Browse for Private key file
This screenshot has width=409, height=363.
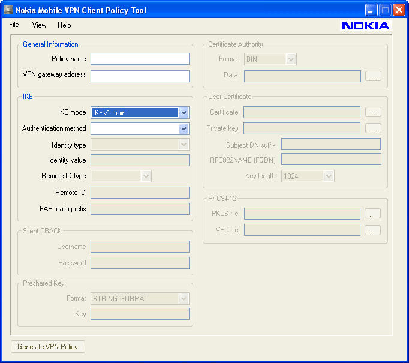373,128
